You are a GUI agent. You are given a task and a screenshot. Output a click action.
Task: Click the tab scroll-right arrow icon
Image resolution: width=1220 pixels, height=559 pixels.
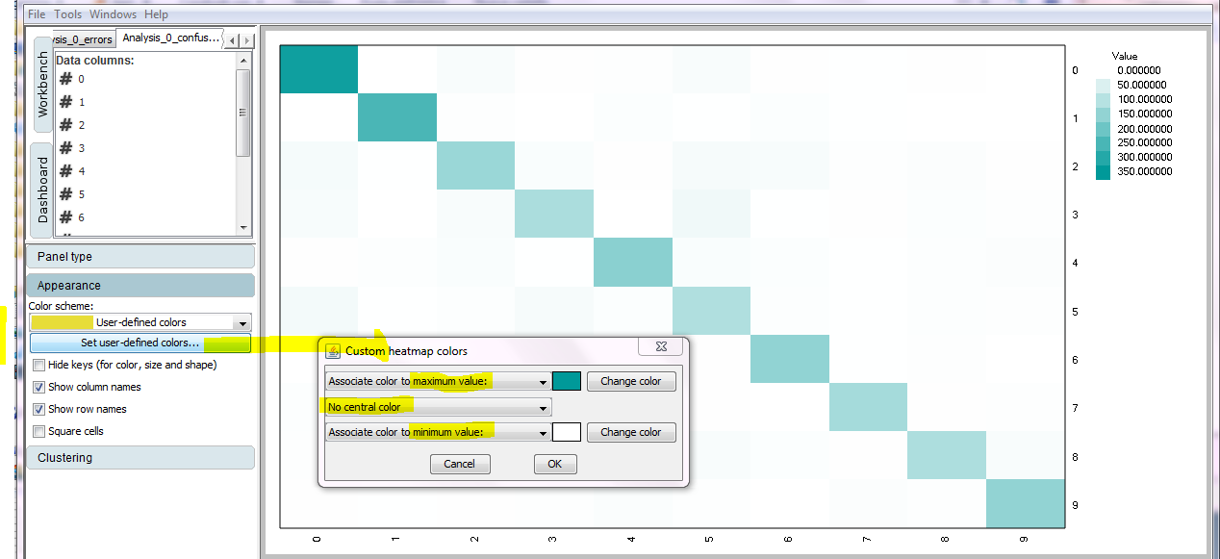point(247,39)
